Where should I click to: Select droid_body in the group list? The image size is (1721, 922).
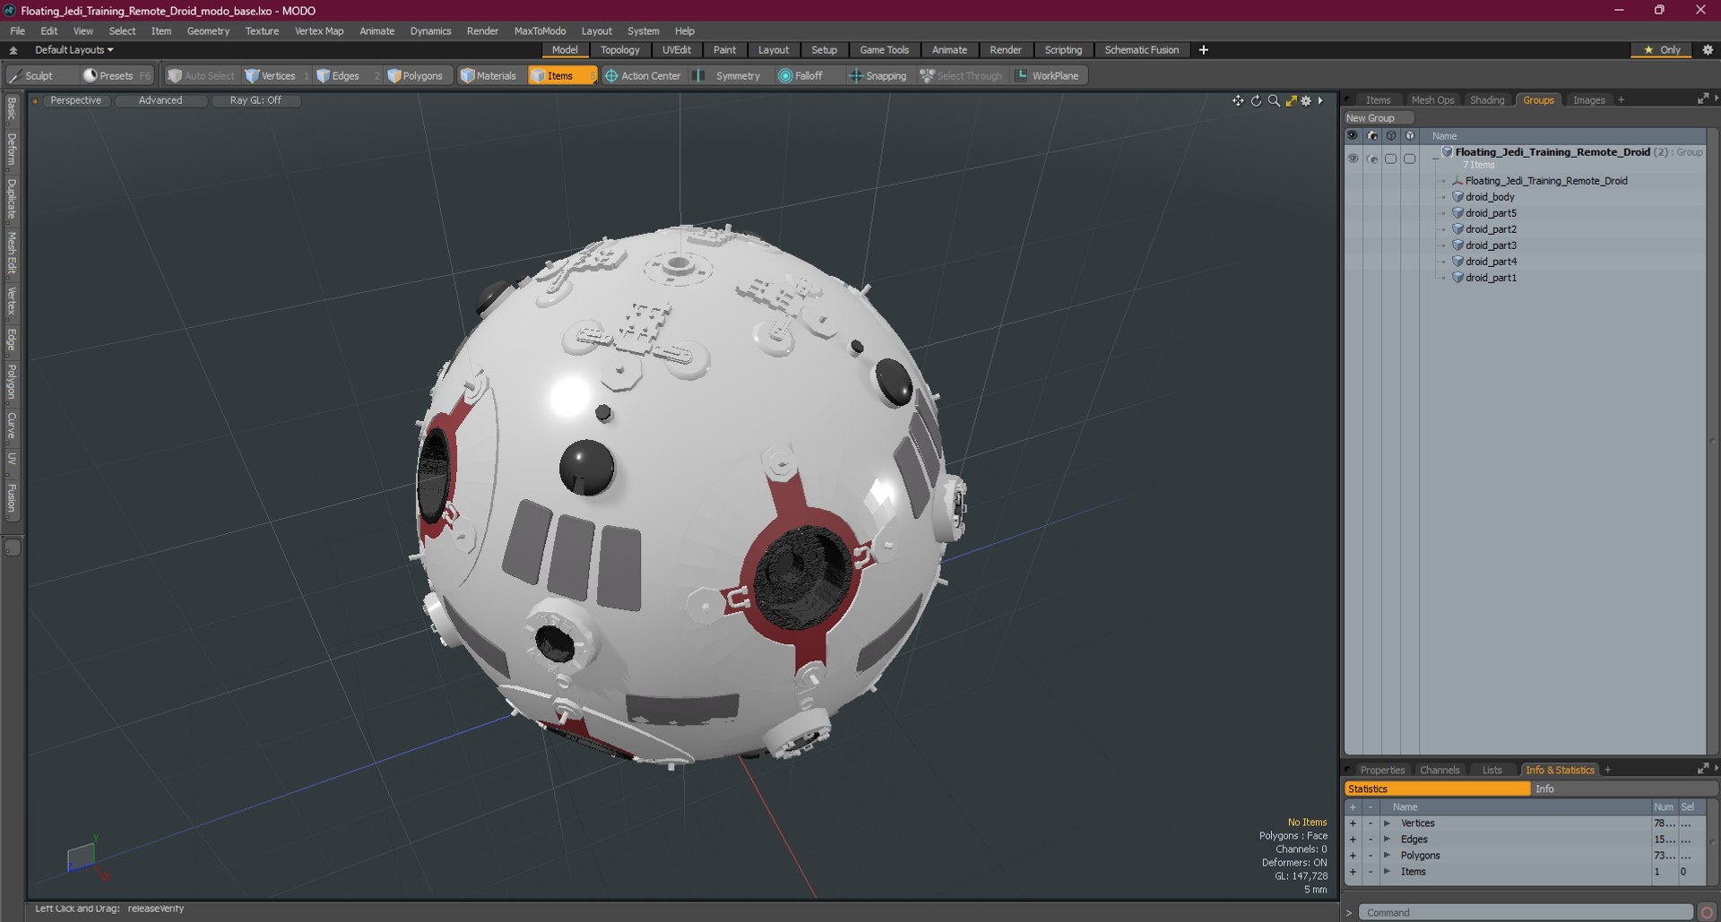(1490, 197)
